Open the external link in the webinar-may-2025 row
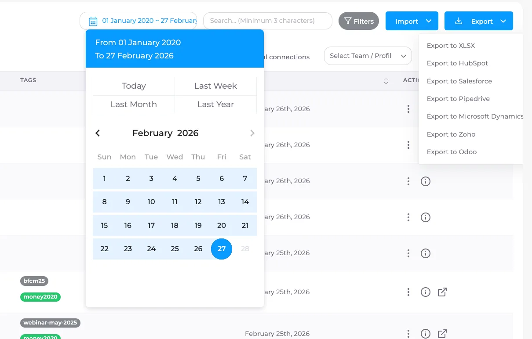 click(442, 334)
